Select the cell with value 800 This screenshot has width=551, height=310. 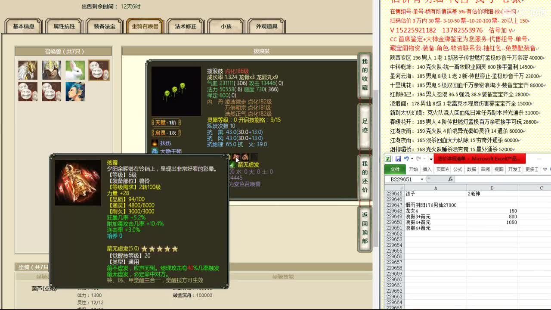tap(492, 217)
